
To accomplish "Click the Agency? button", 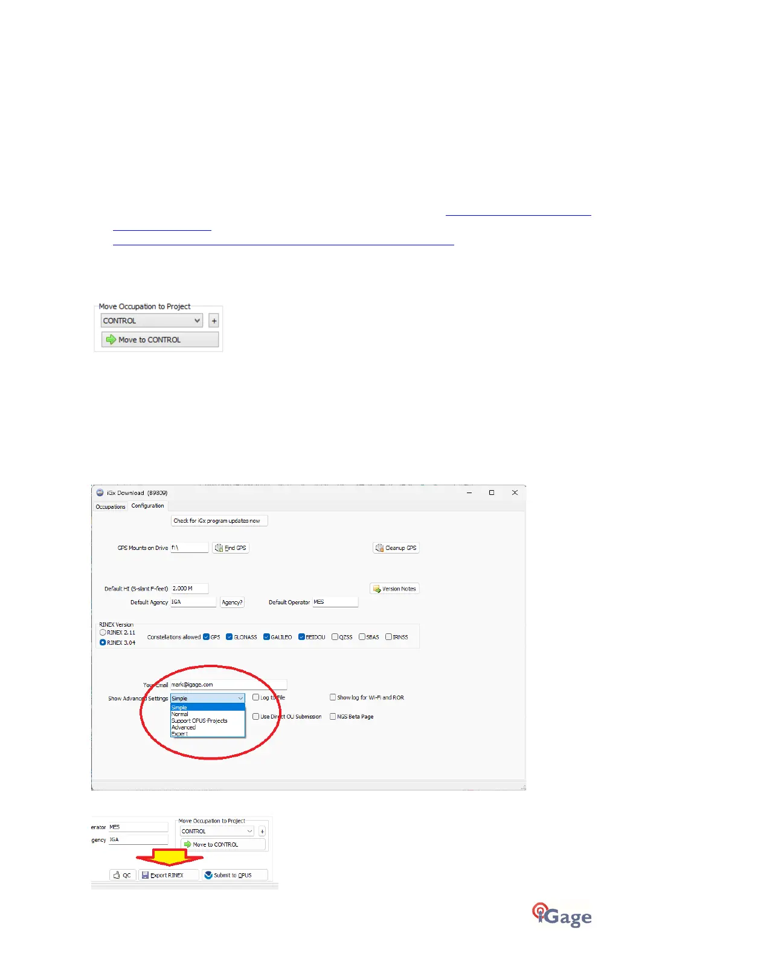I will 232,603.
